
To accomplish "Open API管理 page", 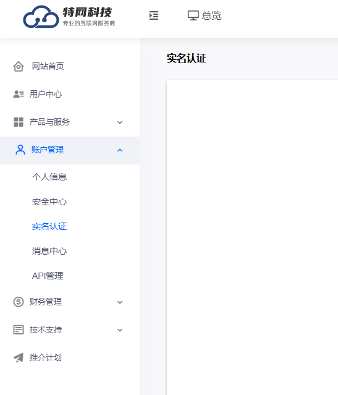I will pyautogui.click(x=48, y=276).
